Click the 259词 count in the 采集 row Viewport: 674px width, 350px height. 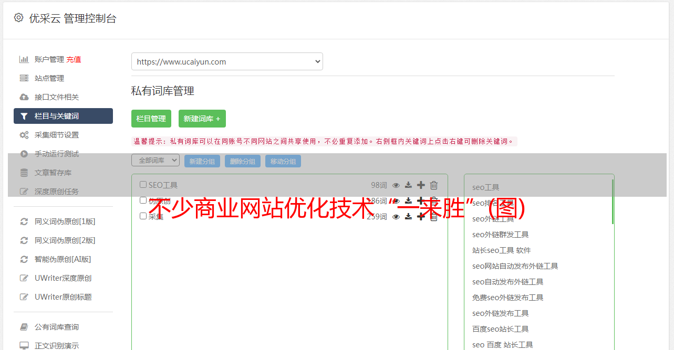click(x=377, y=217)
